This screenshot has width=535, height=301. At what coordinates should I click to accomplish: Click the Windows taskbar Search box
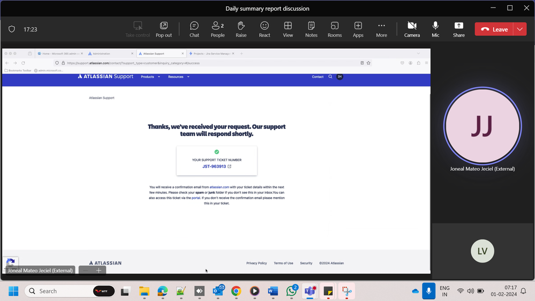[x=70, y=291]
